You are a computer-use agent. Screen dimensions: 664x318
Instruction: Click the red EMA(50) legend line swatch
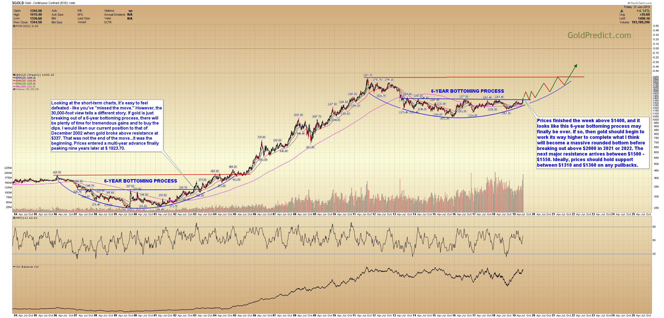click(14, 81)
